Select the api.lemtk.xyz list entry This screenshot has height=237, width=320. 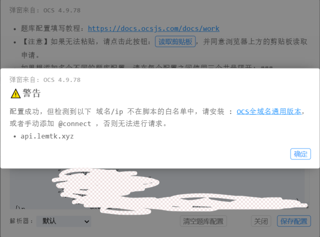[x=47, y=136]
